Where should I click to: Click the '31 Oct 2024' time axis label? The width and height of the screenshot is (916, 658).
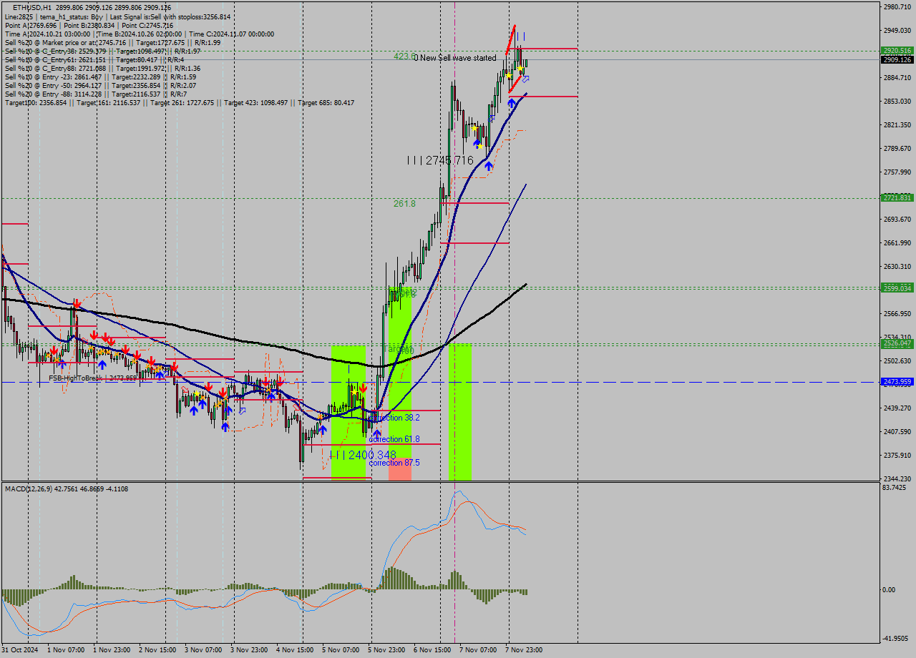[x=19, y=650]
